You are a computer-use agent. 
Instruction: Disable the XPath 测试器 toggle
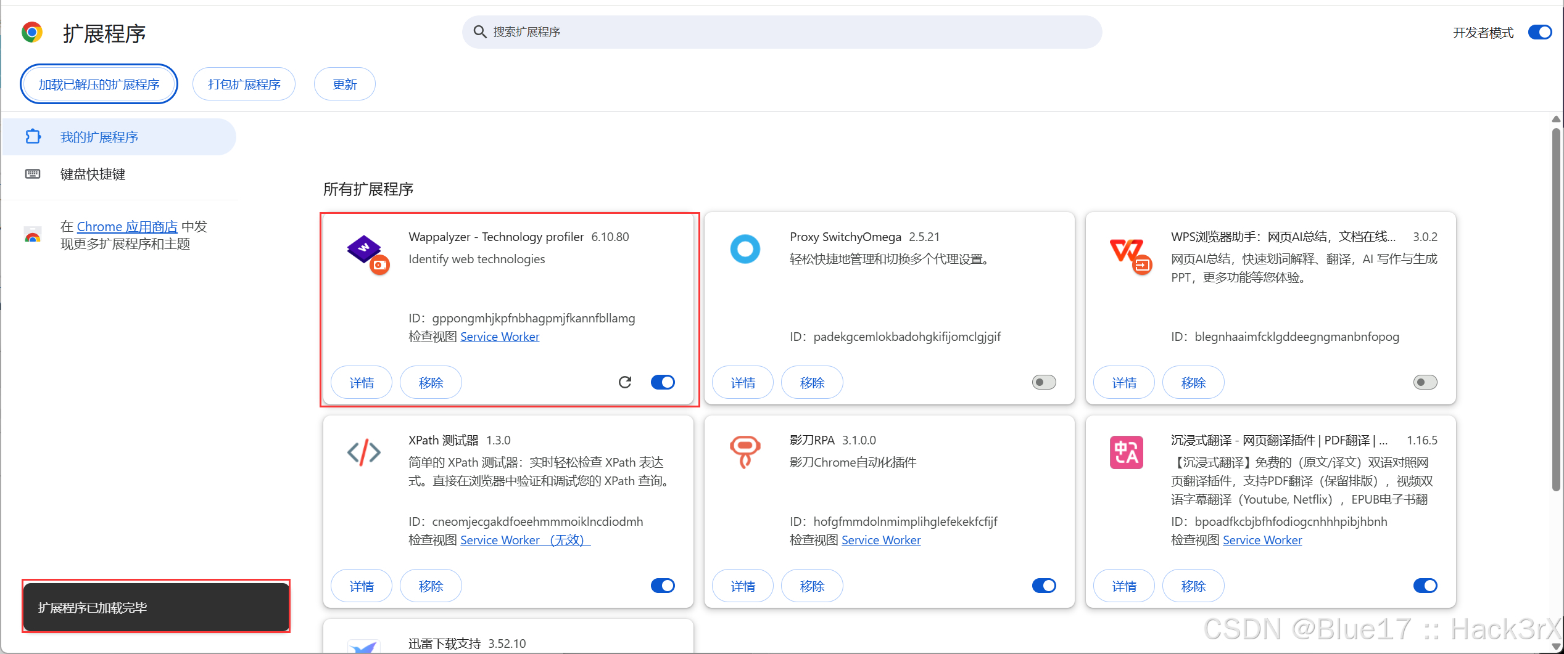click(663, 586)
